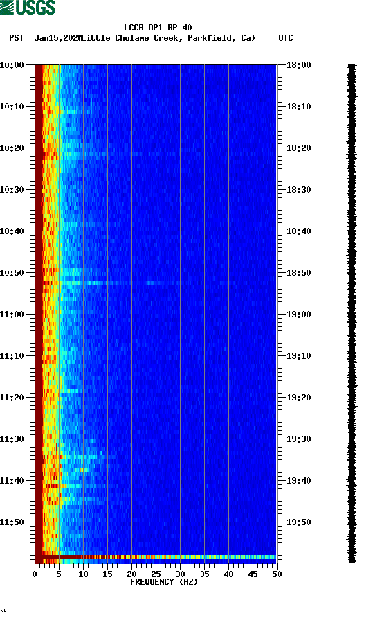Screen dimensions: 382x618
Task: Click the 'UTC' timezone label
Action: point(286,38)
